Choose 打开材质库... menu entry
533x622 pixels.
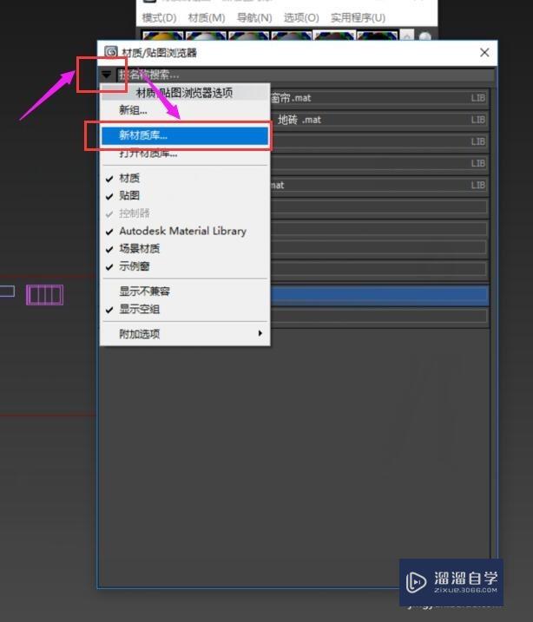[x=185, y=154]
